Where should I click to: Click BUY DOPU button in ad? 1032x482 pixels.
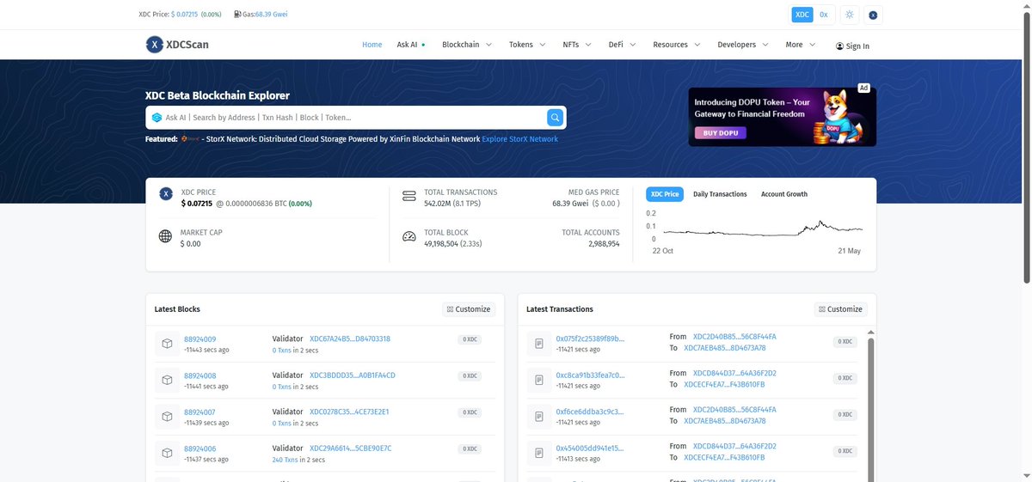click(x=722, y=133)
